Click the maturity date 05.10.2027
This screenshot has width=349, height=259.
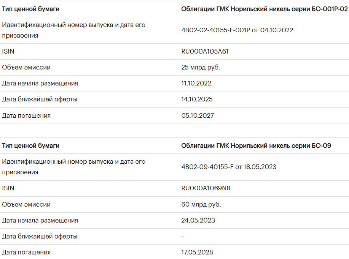tap(198, 115)
